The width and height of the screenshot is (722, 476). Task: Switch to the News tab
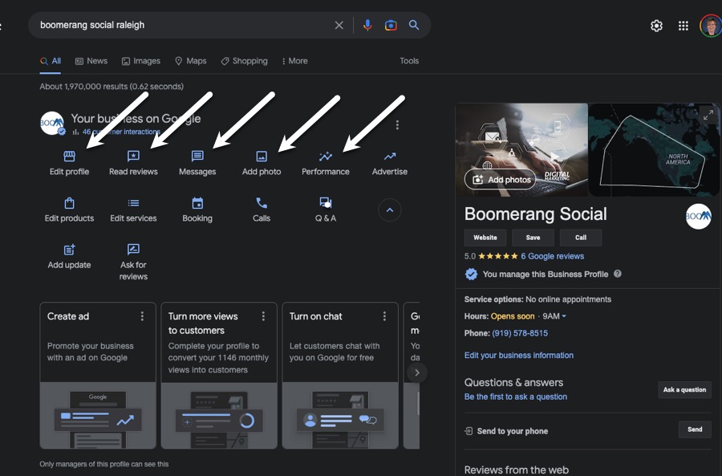click(91, 61)
